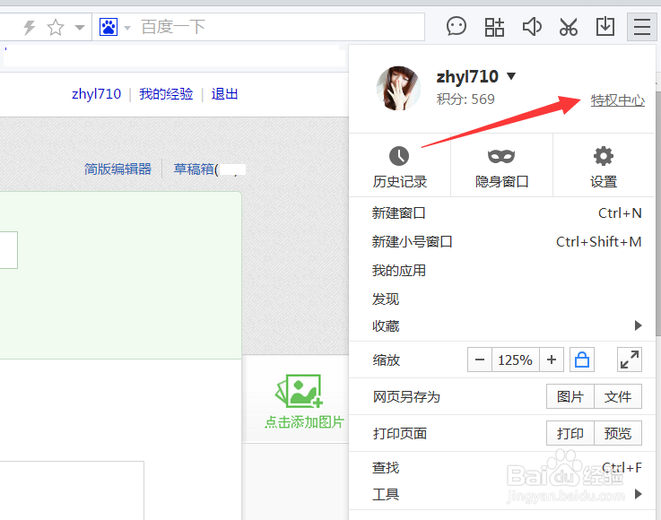Click the user avatar photo
661x520 pixels.
tap(398, 88)
